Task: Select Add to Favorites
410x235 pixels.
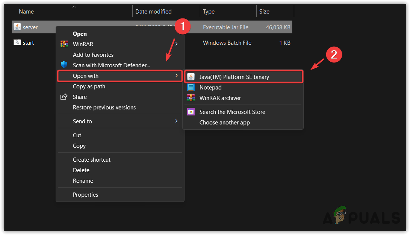Action: click(x=93, y=55)
